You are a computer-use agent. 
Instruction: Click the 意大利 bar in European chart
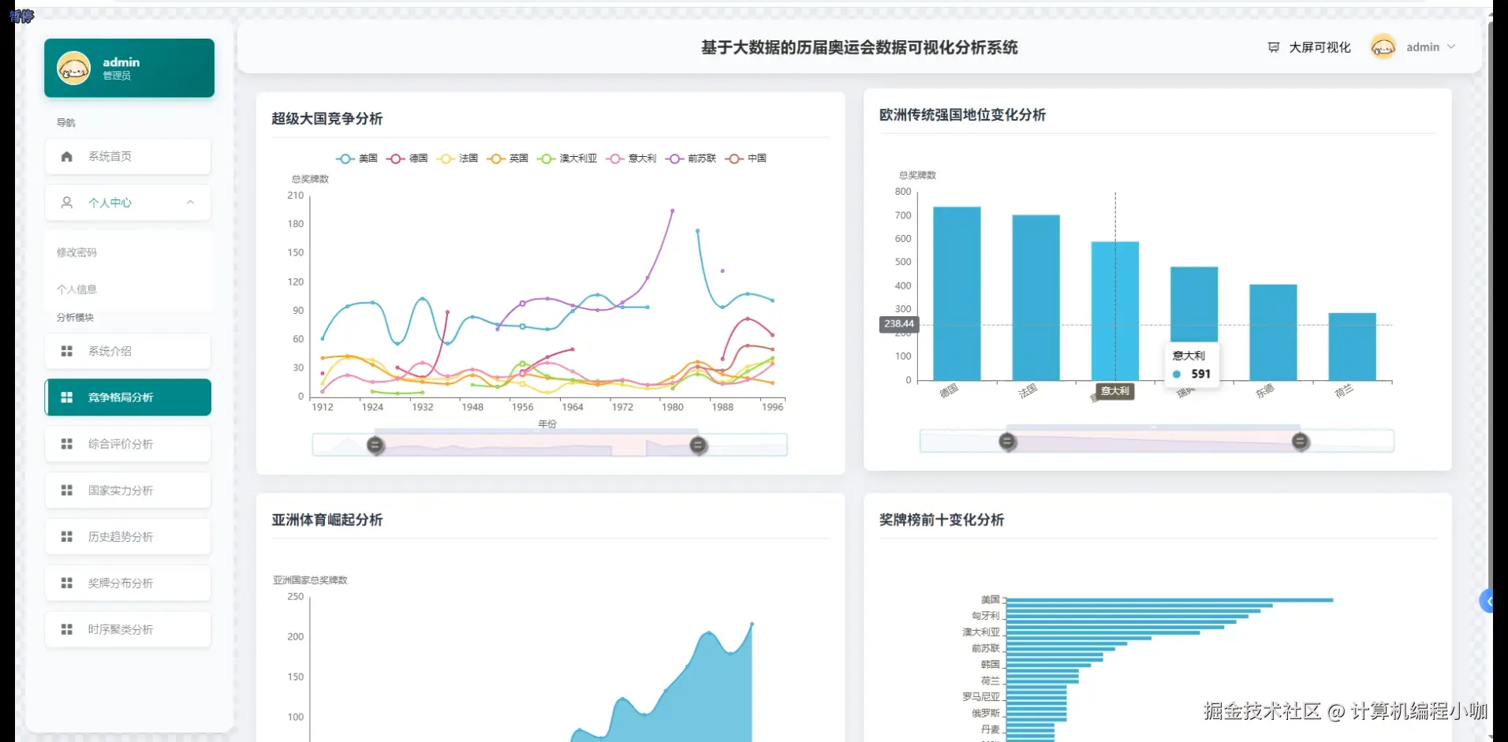[1115, 311]
